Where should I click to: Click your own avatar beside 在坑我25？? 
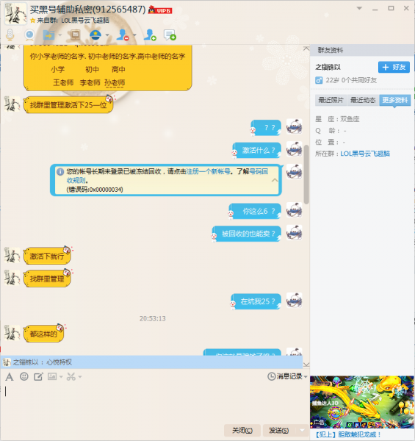295,300
